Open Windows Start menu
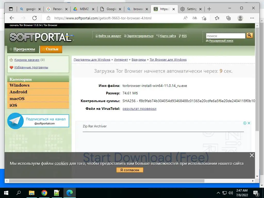This screenshot has width=264, height=198. [x=6, y=193]
